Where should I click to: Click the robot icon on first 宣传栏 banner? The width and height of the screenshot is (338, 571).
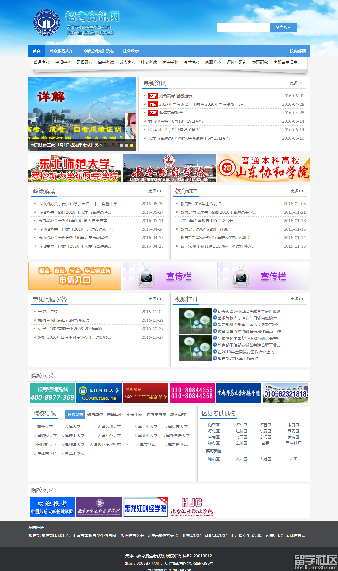(146, 276)
